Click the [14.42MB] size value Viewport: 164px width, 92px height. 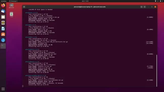(150, 42)
